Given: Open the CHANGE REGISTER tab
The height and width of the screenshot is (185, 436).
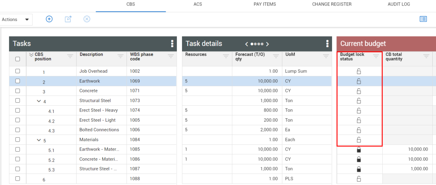Looking at the screenshot, I should click(x=332, y=4).
